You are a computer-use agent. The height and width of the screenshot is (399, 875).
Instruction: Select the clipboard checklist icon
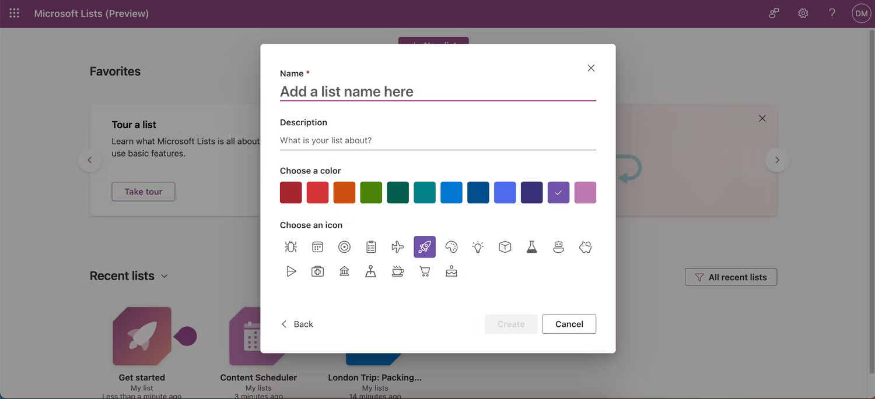point(371,247)
